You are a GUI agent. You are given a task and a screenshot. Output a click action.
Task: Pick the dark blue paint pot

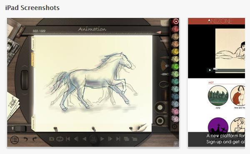point(175,96)
